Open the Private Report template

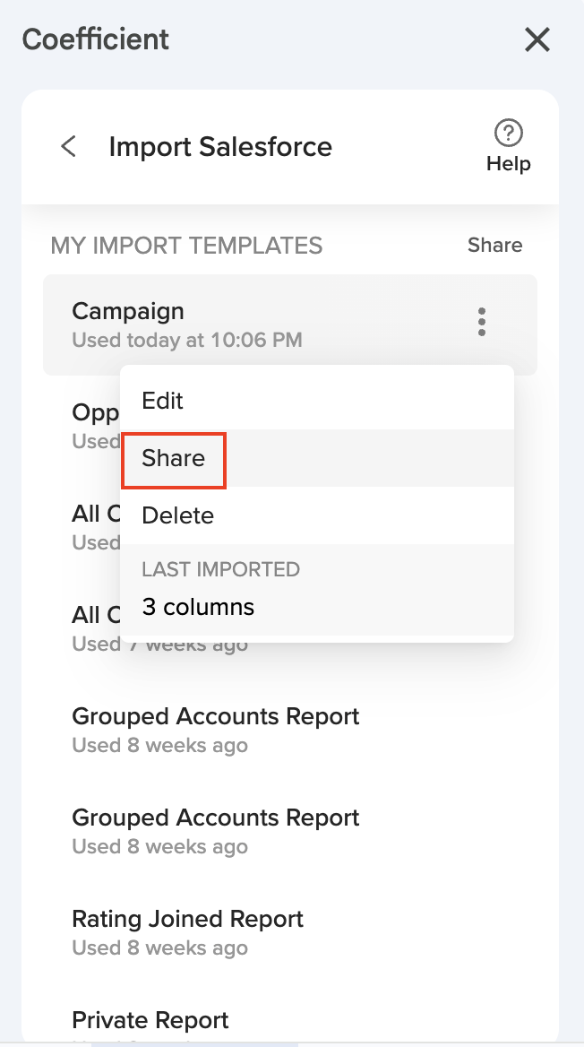coord(150,1020)
